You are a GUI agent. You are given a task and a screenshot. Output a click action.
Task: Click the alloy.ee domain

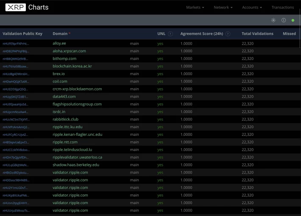pyautogui.click(x=59, y=43)
